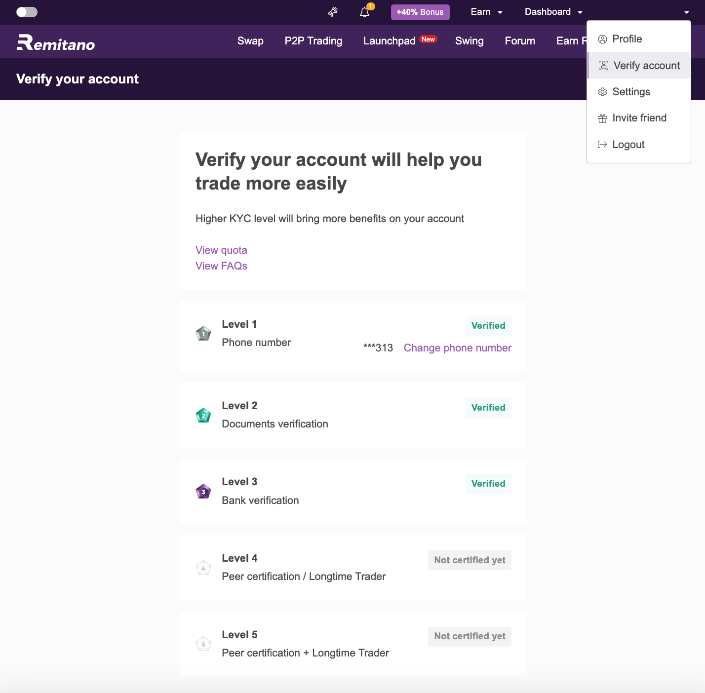Go to Remitano home logo
This screenshot has width=705, height=693.
click(x=56, y=42)
